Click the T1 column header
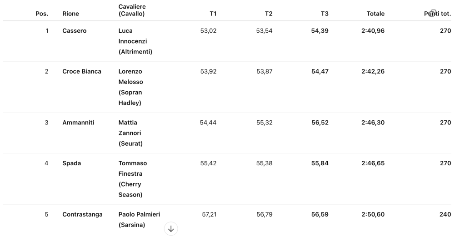This screenshot has height=237, width=465. coord(213,14)
